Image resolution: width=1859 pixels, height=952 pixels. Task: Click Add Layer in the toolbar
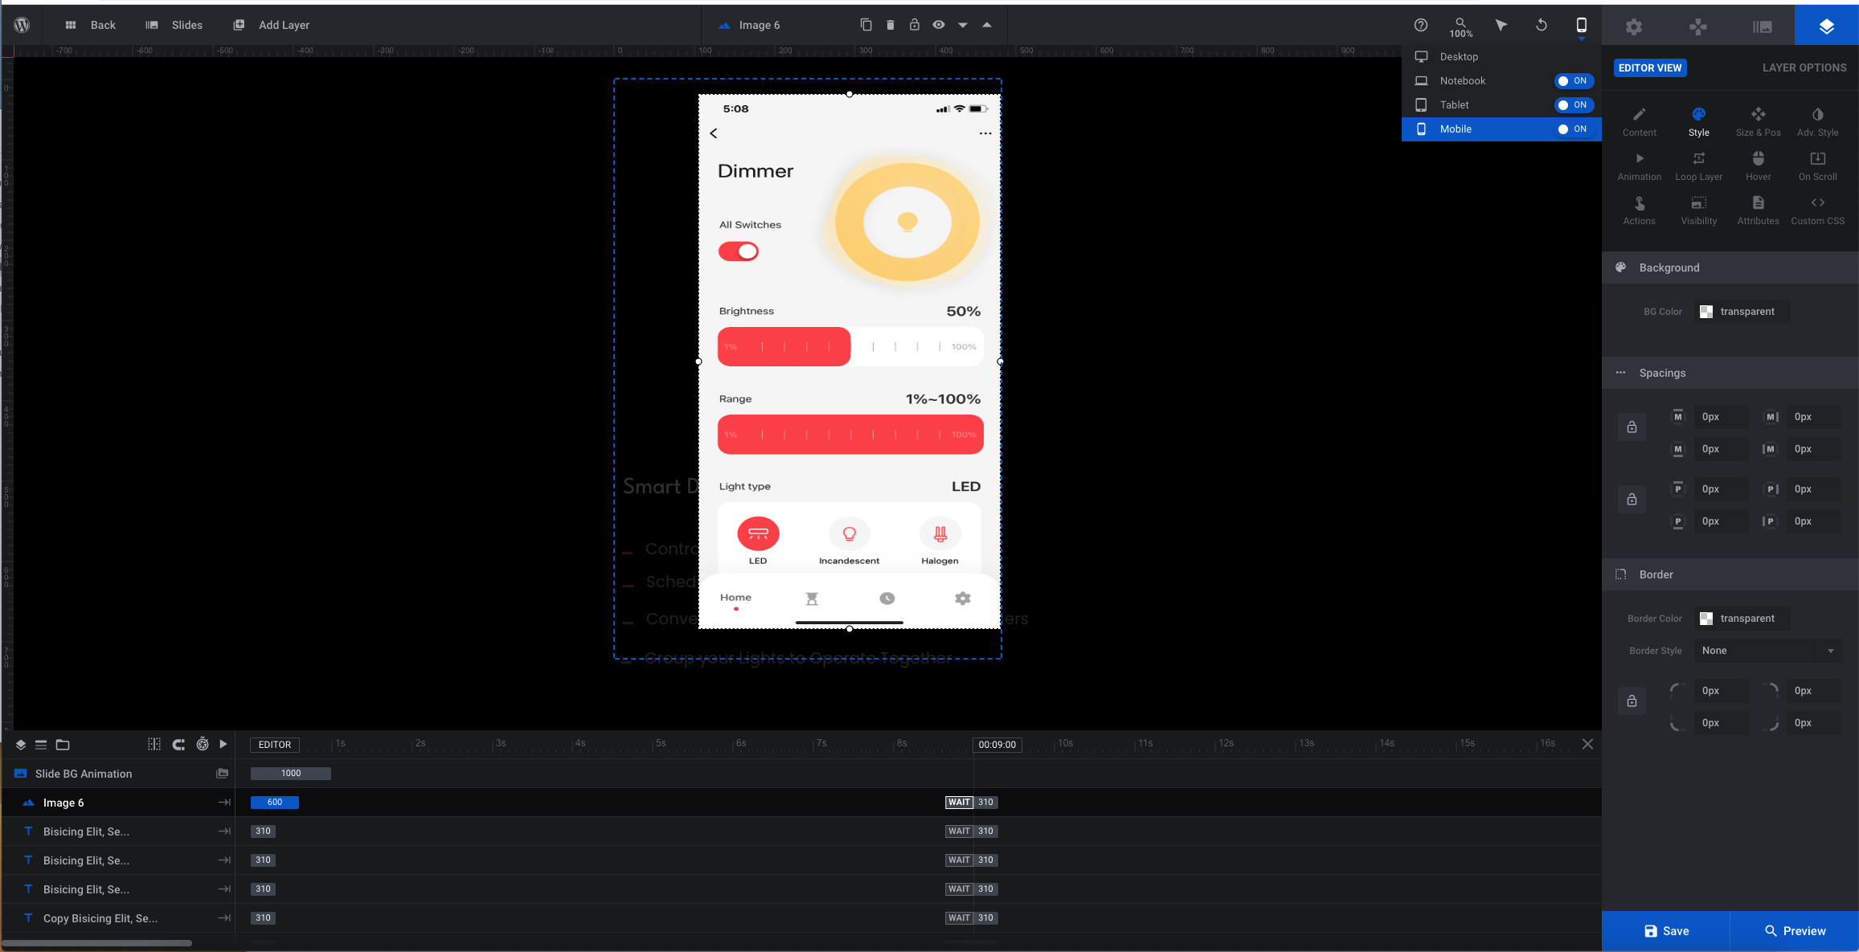tap(271, 25)
